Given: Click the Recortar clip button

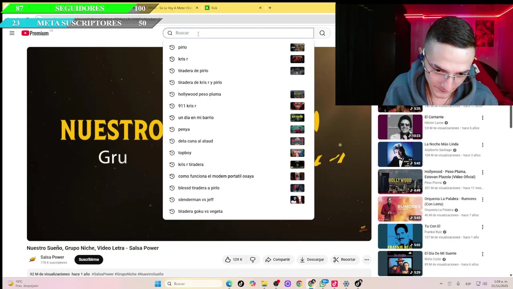Looking at the screenshot, I should tap(344, 260).
